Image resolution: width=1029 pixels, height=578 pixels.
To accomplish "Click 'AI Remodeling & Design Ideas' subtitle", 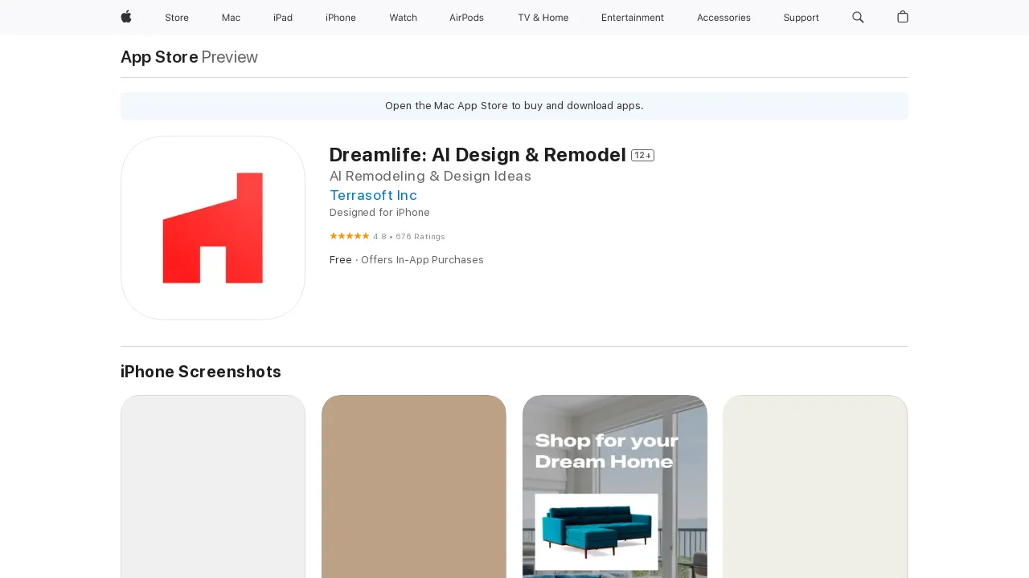I will point(430,176).
